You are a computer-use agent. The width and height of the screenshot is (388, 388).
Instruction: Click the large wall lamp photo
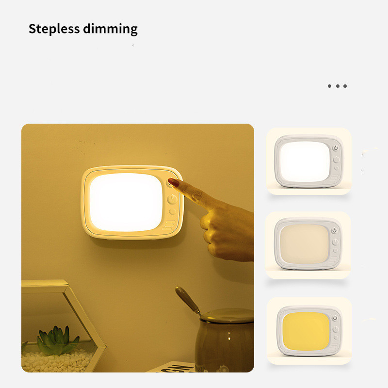[138, 248]
